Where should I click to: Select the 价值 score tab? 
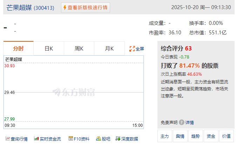[227, 136]
